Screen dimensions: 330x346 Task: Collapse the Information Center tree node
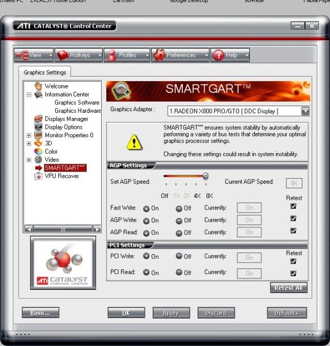pos(29,95)
